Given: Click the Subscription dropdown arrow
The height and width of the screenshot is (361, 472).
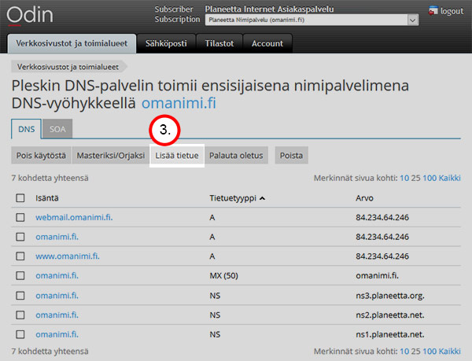Looking at the screenshot, I should 413,20.
